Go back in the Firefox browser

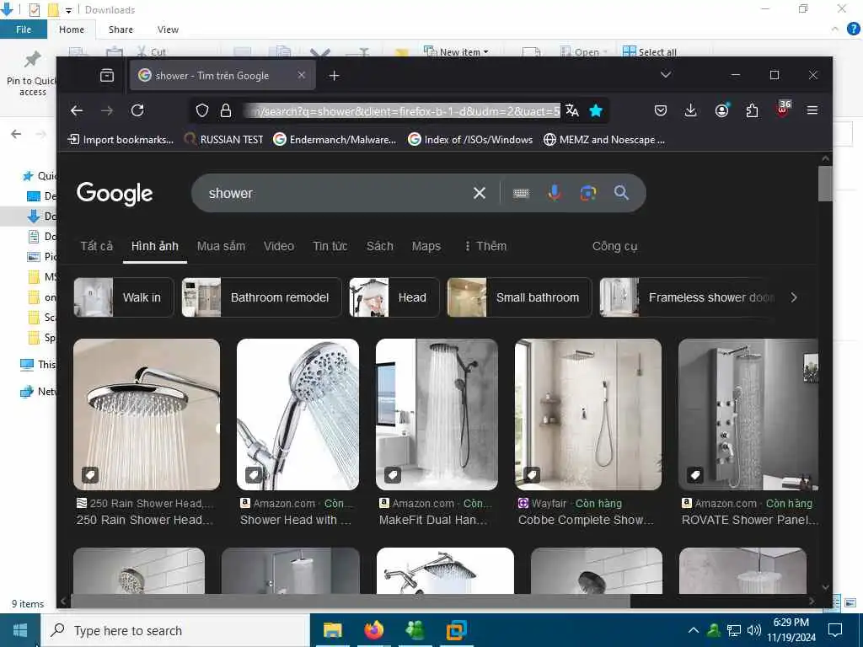pos(77,110)
